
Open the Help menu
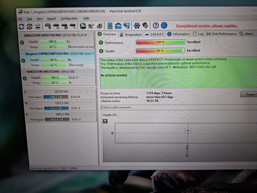(86, 18)
